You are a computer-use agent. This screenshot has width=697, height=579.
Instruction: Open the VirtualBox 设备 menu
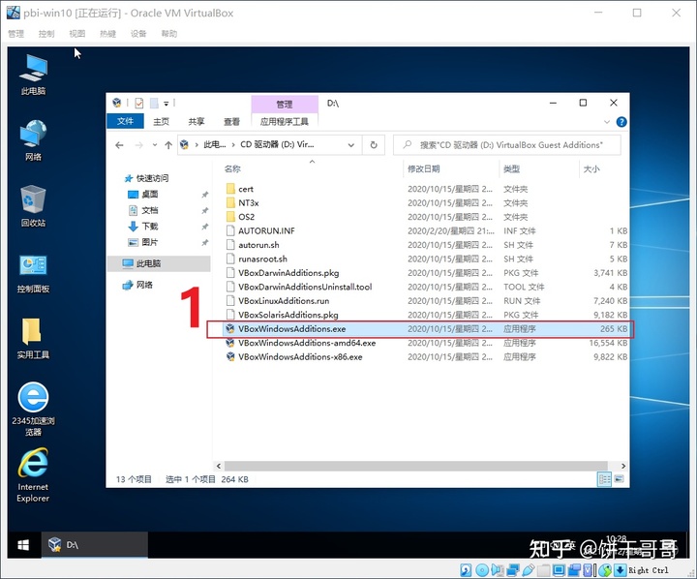[x=138, y=33]
